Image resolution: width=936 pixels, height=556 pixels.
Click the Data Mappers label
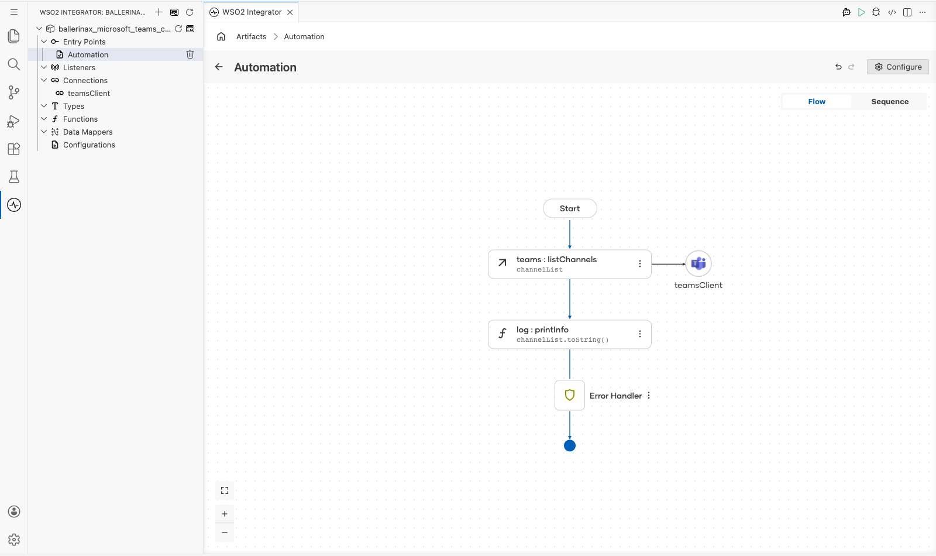[x=88, y=132]
